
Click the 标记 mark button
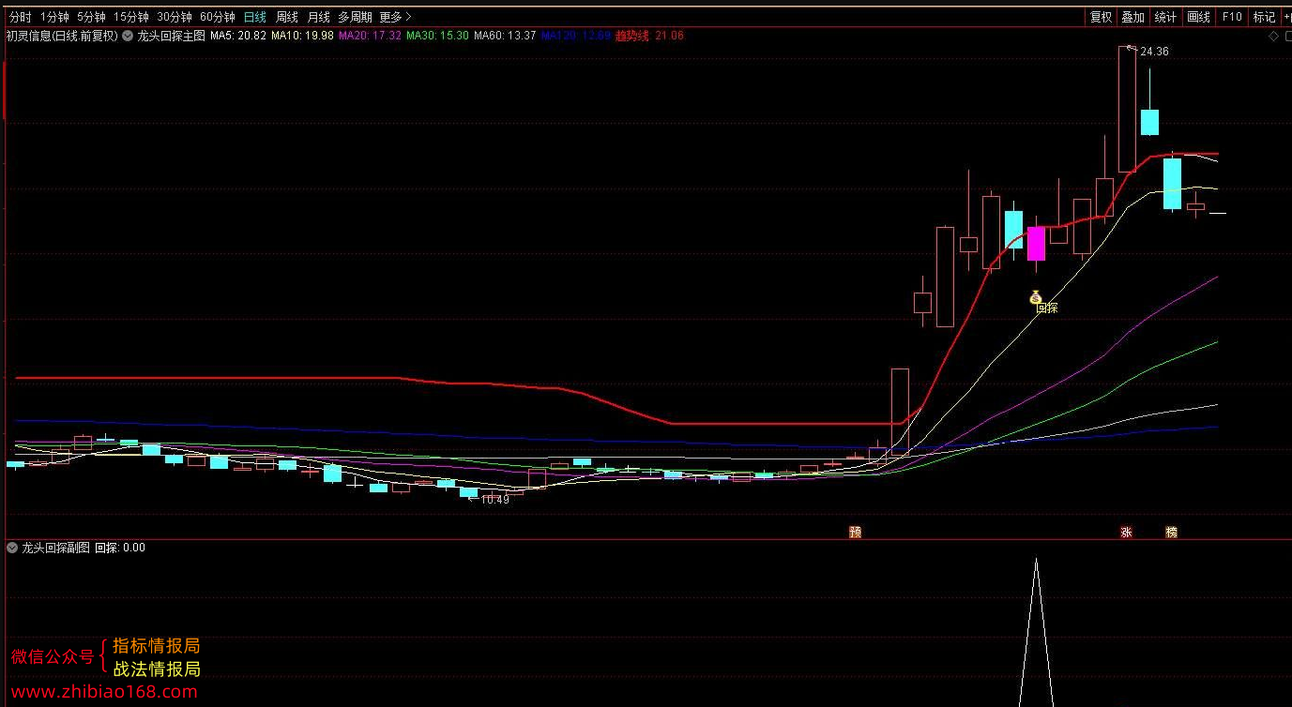pyautogui.click(x=1264, y=17)
